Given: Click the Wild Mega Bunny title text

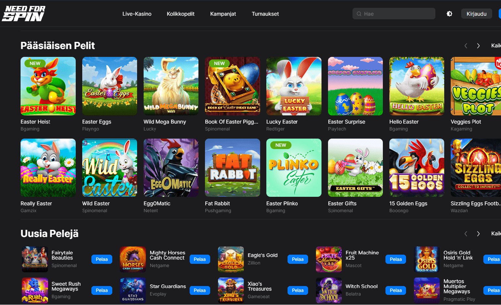Looking at the screenshot, I should click(165, 122).
